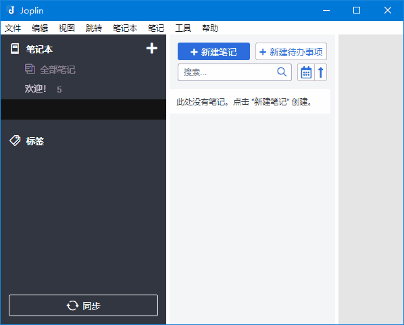Image resolution: width=404 pixels, height=325 pixels.
Task: Close the Joplin window
Action: (388, 10)
